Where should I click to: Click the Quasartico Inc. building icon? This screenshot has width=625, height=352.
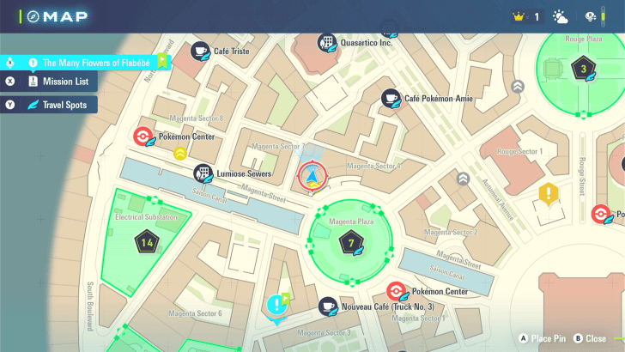point(326,43)
